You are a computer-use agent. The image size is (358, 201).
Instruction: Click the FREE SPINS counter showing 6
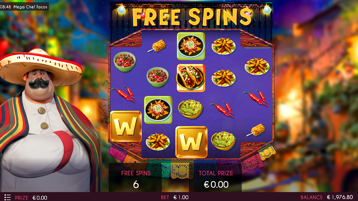click(136, 179)
